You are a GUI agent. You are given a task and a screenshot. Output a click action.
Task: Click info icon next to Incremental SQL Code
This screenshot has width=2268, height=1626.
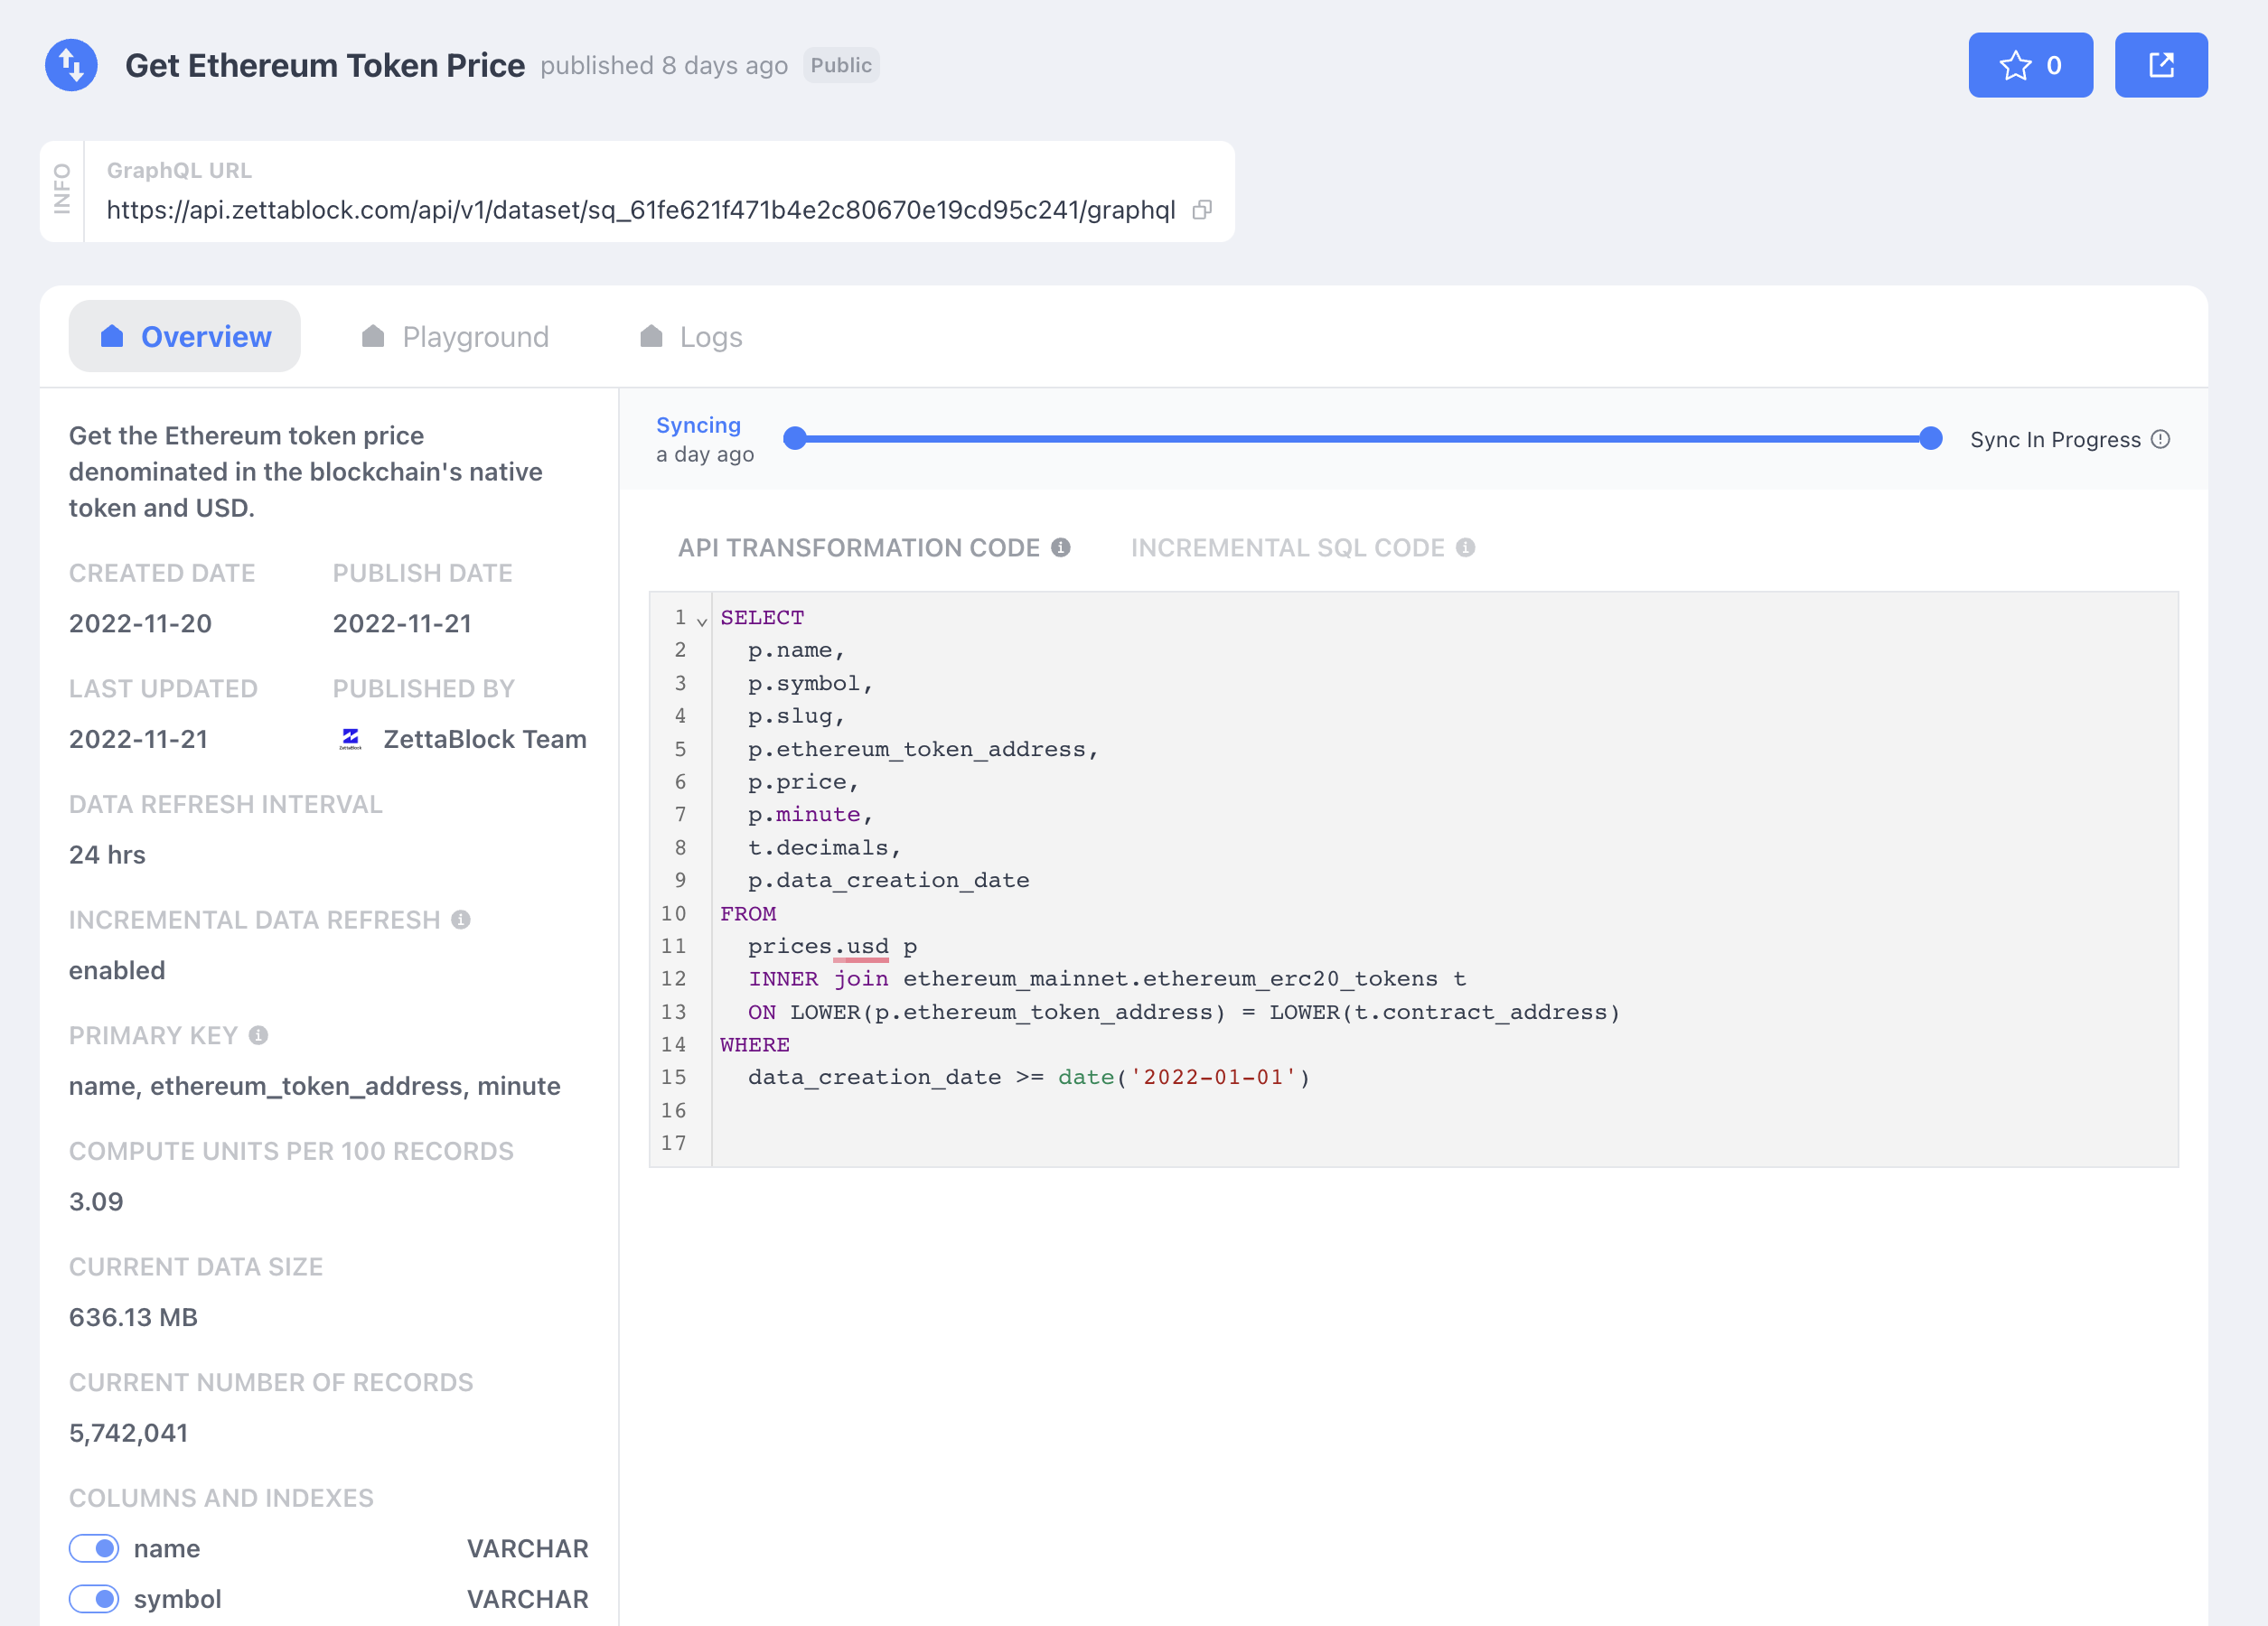coord(1465,548)
